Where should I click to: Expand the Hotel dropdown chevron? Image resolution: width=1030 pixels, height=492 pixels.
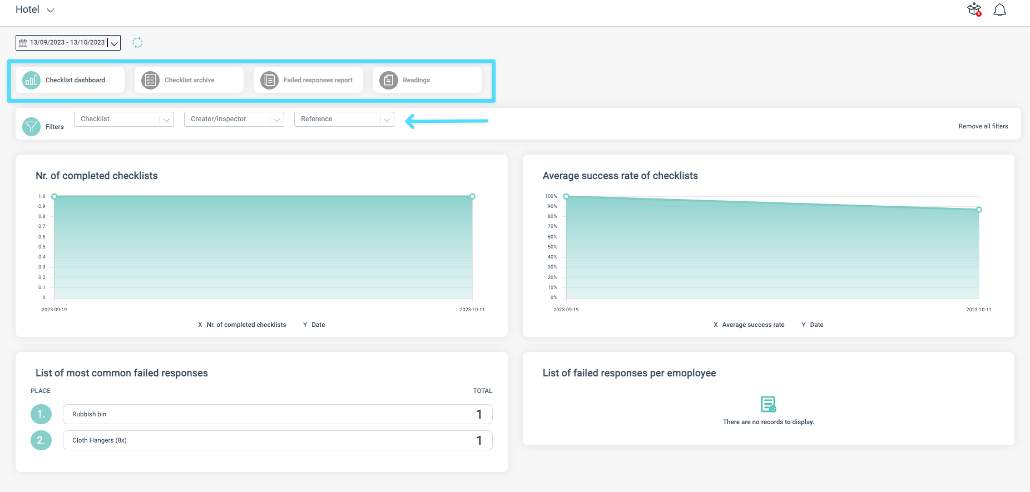tap(50, 10)
